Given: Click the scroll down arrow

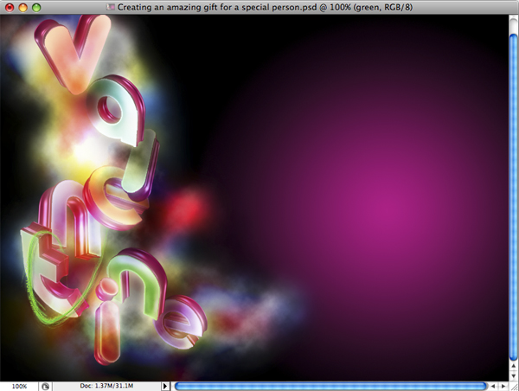Looking at the screenshot, I should pos(514,375).
